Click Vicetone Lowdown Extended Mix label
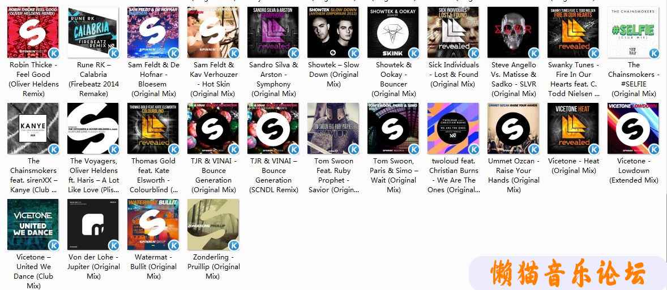Image resolution: width=667 pixels, height=290 pixels. (634, 171)
